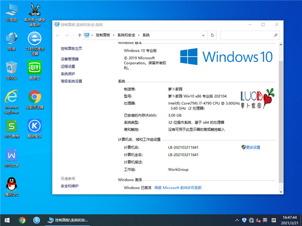
Task: Launch the 腾讯QQ desktop icon
Action: coord(11,187)
